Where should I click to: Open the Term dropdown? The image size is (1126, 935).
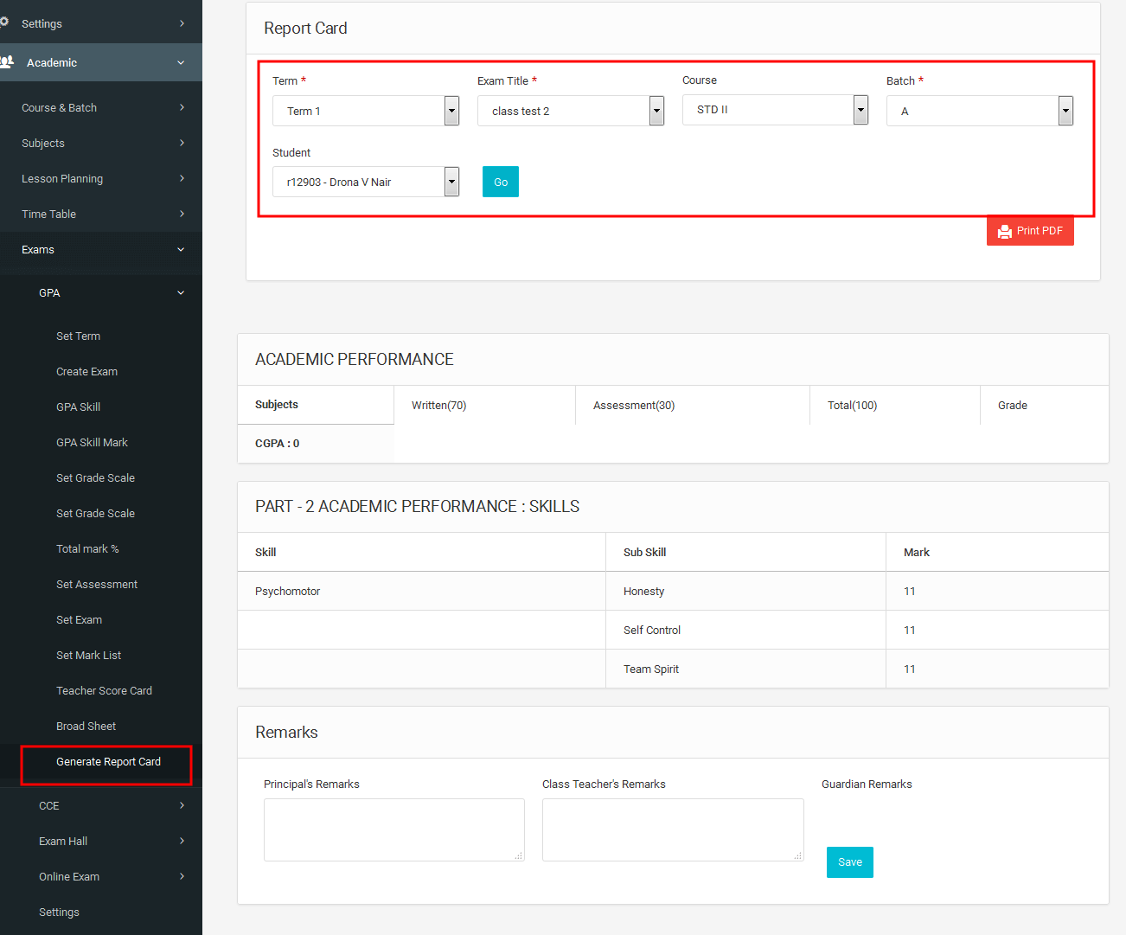(366, 111)
